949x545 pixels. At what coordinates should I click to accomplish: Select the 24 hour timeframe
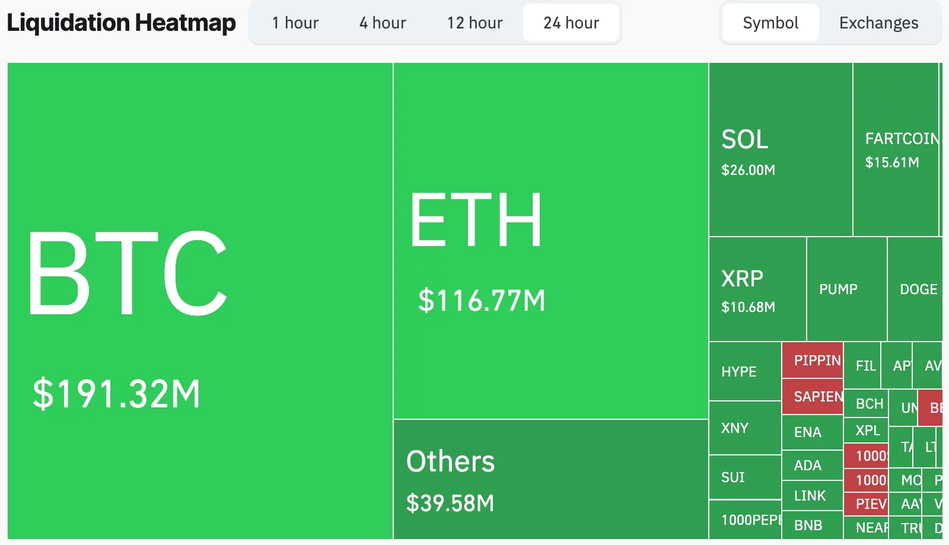[571, 23]
